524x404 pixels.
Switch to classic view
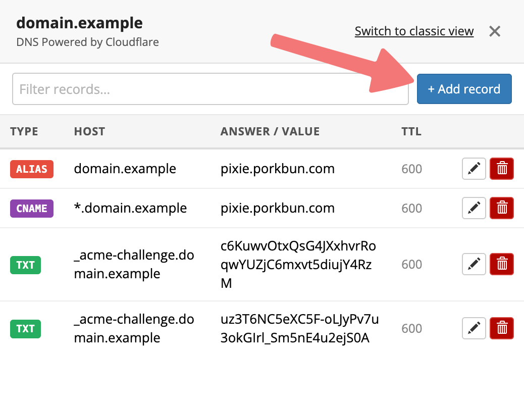[x=414, y=31]
